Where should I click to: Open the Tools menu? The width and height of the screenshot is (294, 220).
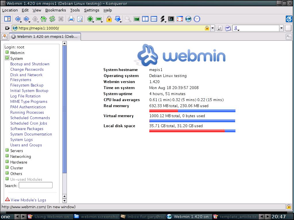point(75,10)
